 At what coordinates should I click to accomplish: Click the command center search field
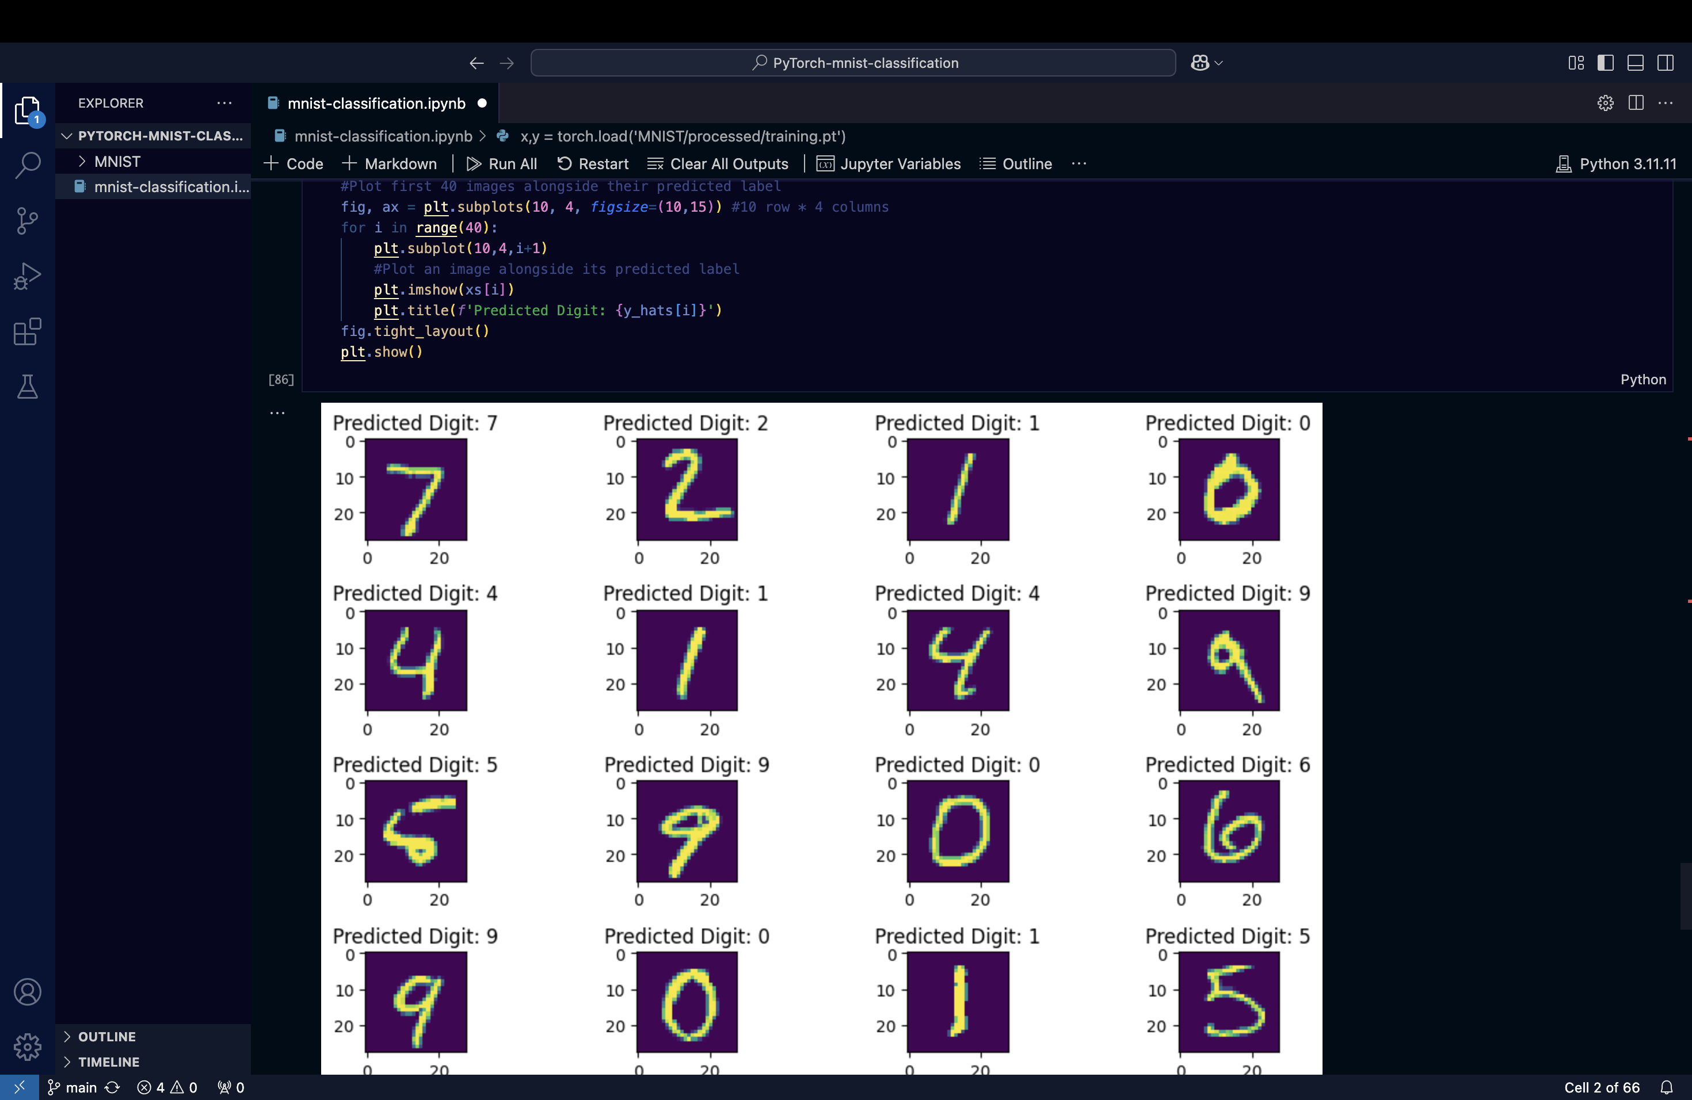coord(852,63)
